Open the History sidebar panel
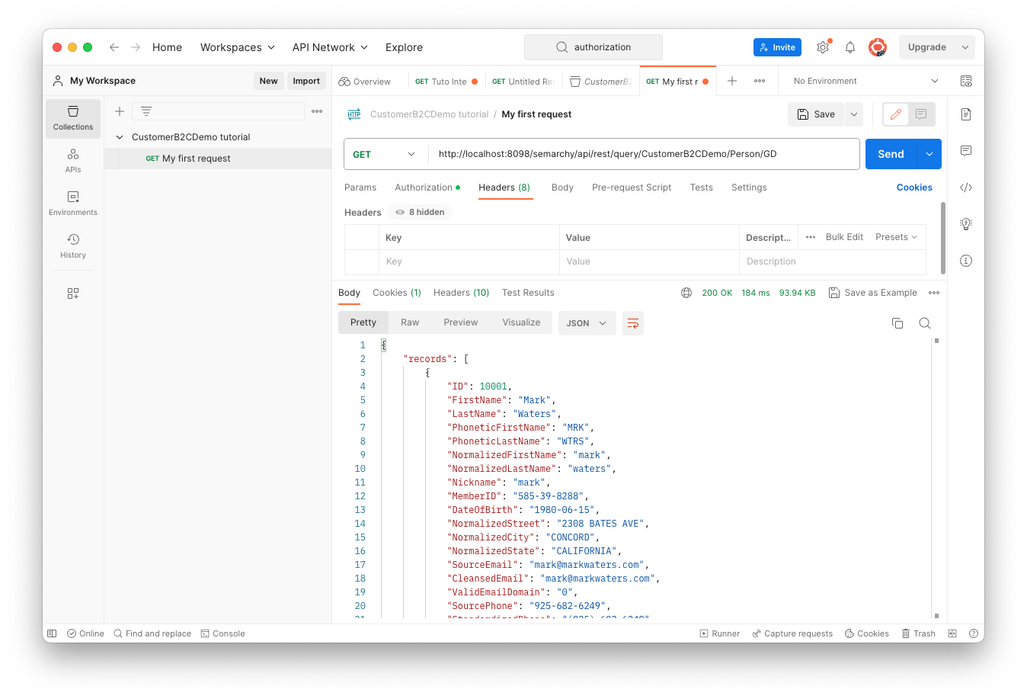The width and height of the screenshot is (1027, 699). coord(73,246)
